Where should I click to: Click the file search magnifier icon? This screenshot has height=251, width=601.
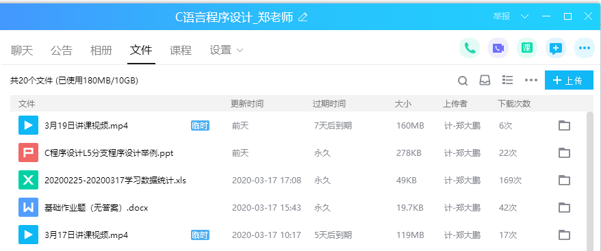pyautogui.click(x=463, y=81)
